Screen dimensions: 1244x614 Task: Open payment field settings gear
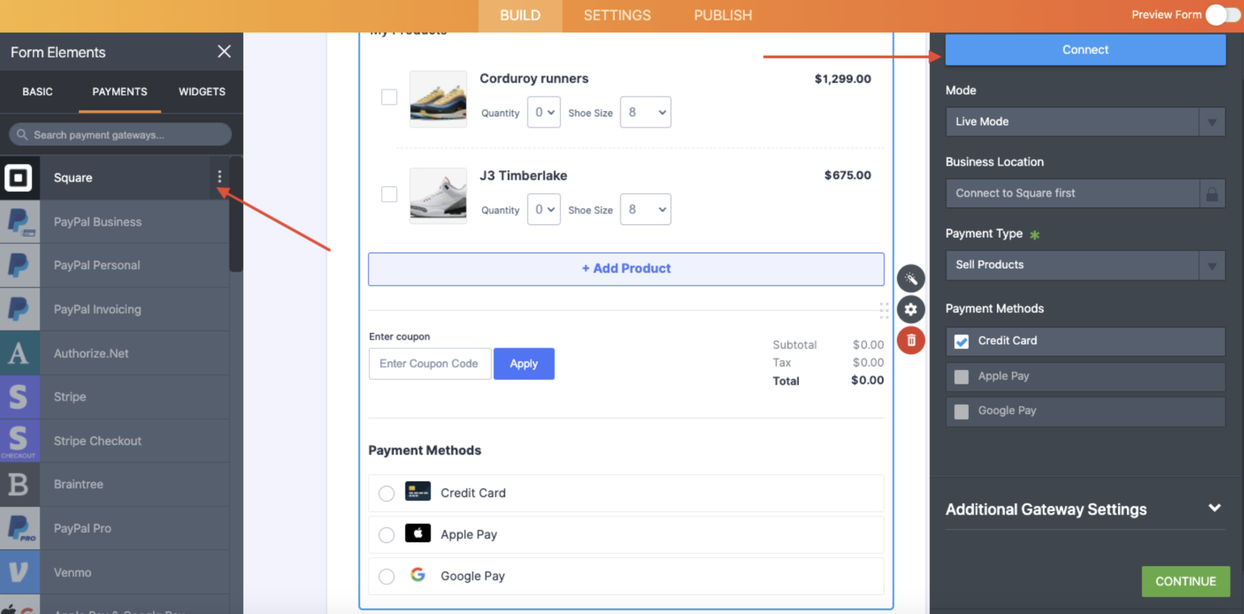(911, 309)
